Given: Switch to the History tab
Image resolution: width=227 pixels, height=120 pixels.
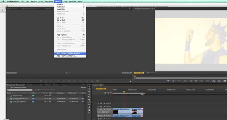Looking at the screenshot, I should point(64,85).
